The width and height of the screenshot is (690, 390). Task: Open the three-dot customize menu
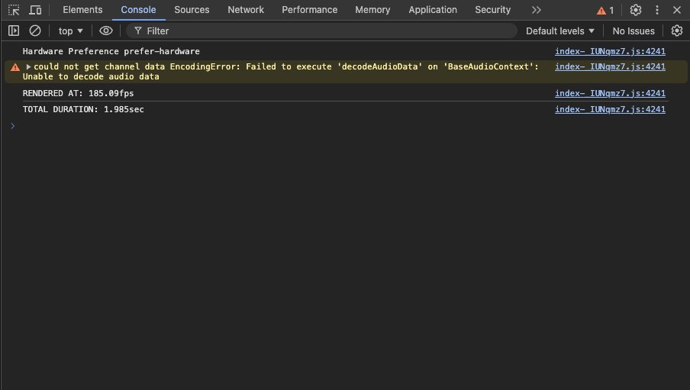click(x=657, y=10)
